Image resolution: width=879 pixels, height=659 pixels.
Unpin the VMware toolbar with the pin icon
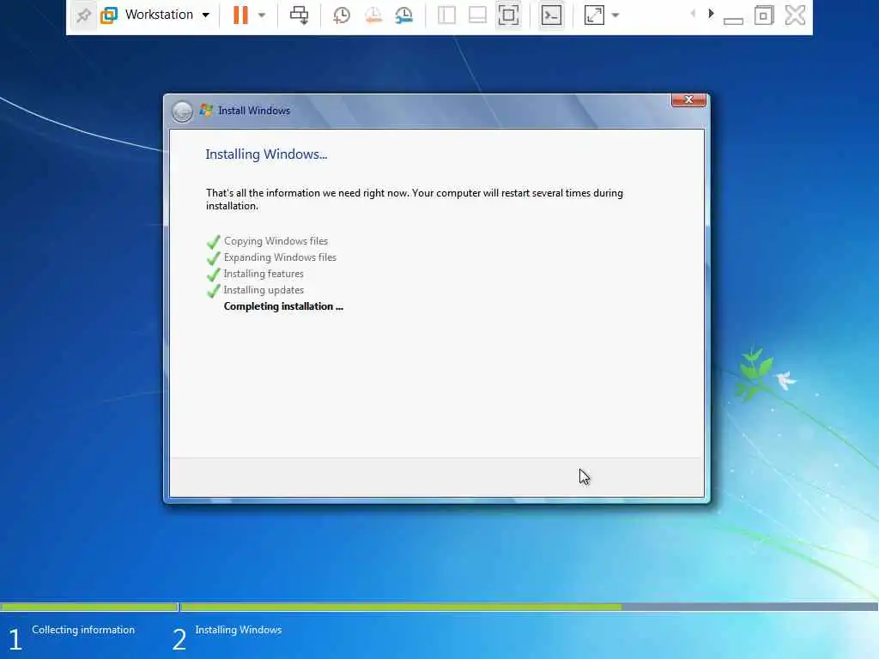[83, 15]
